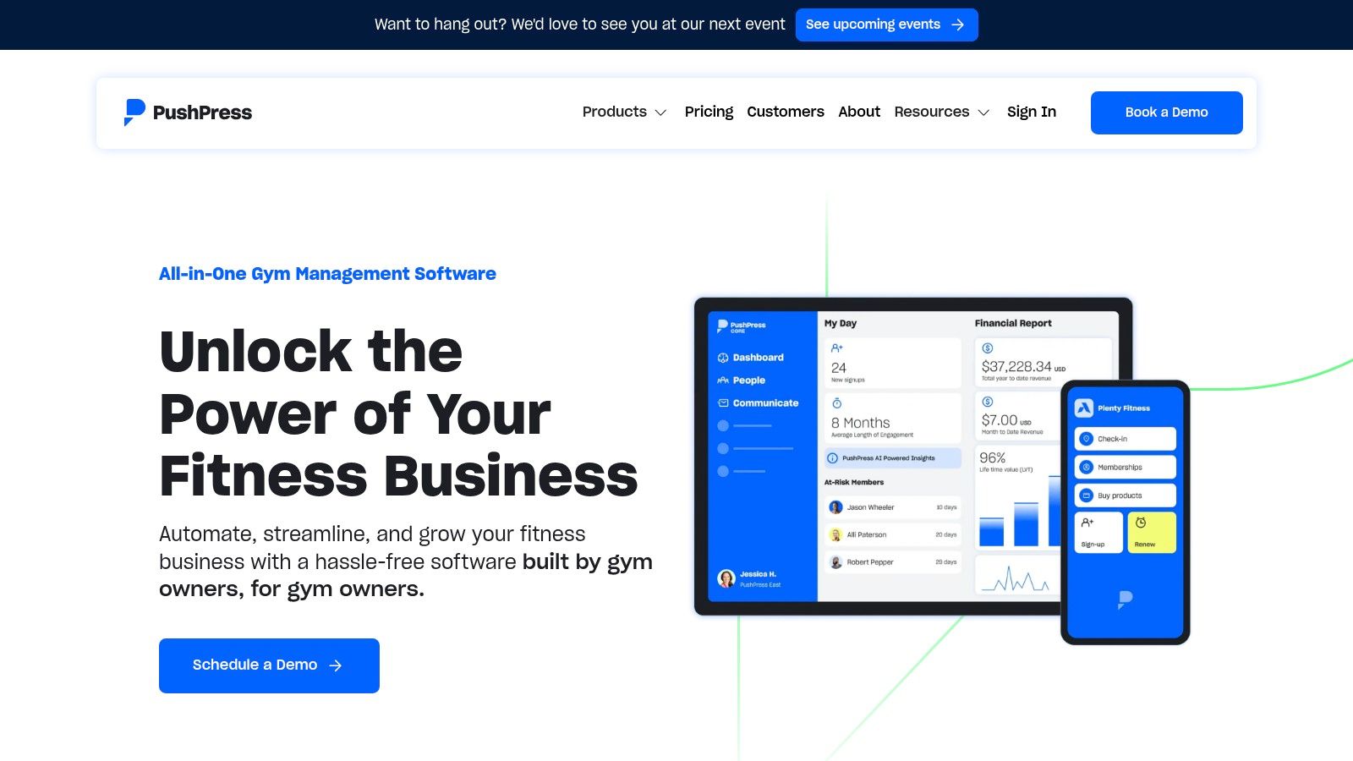Click the PushPress logo in the navigation bar
1353x761 pixels.
(188, 112)
